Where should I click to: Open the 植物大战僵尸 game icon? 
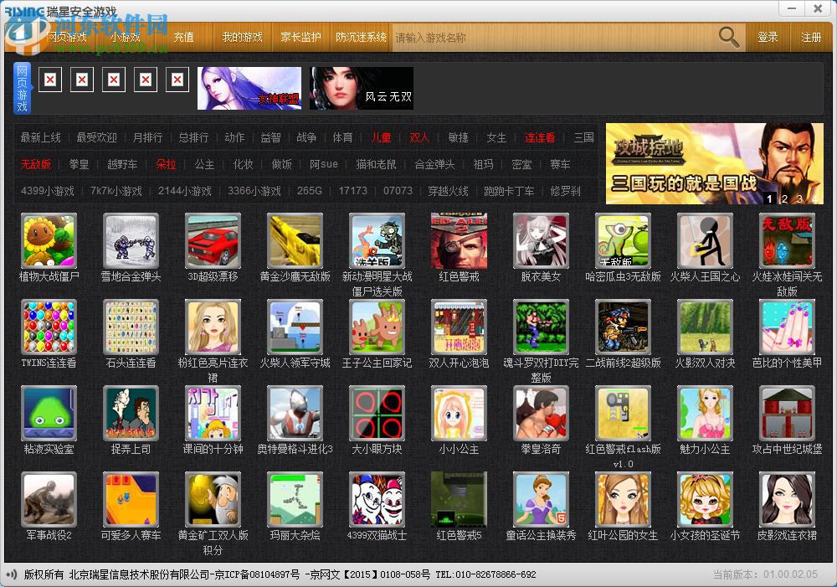(49, 240)
